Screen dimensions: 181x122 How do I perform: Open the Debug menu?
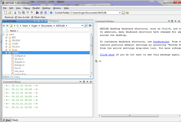click(x=27, y=8)
